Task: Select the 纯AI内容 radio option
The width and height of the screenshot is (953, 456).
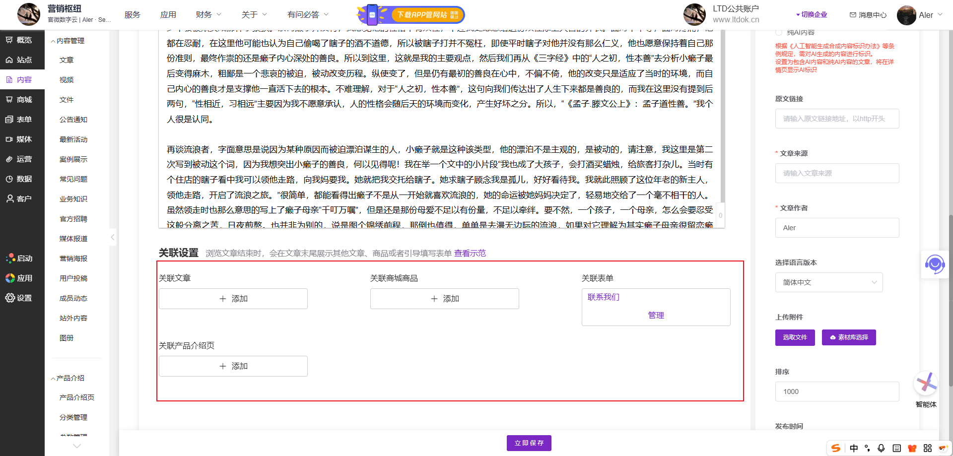Action: 779,32
